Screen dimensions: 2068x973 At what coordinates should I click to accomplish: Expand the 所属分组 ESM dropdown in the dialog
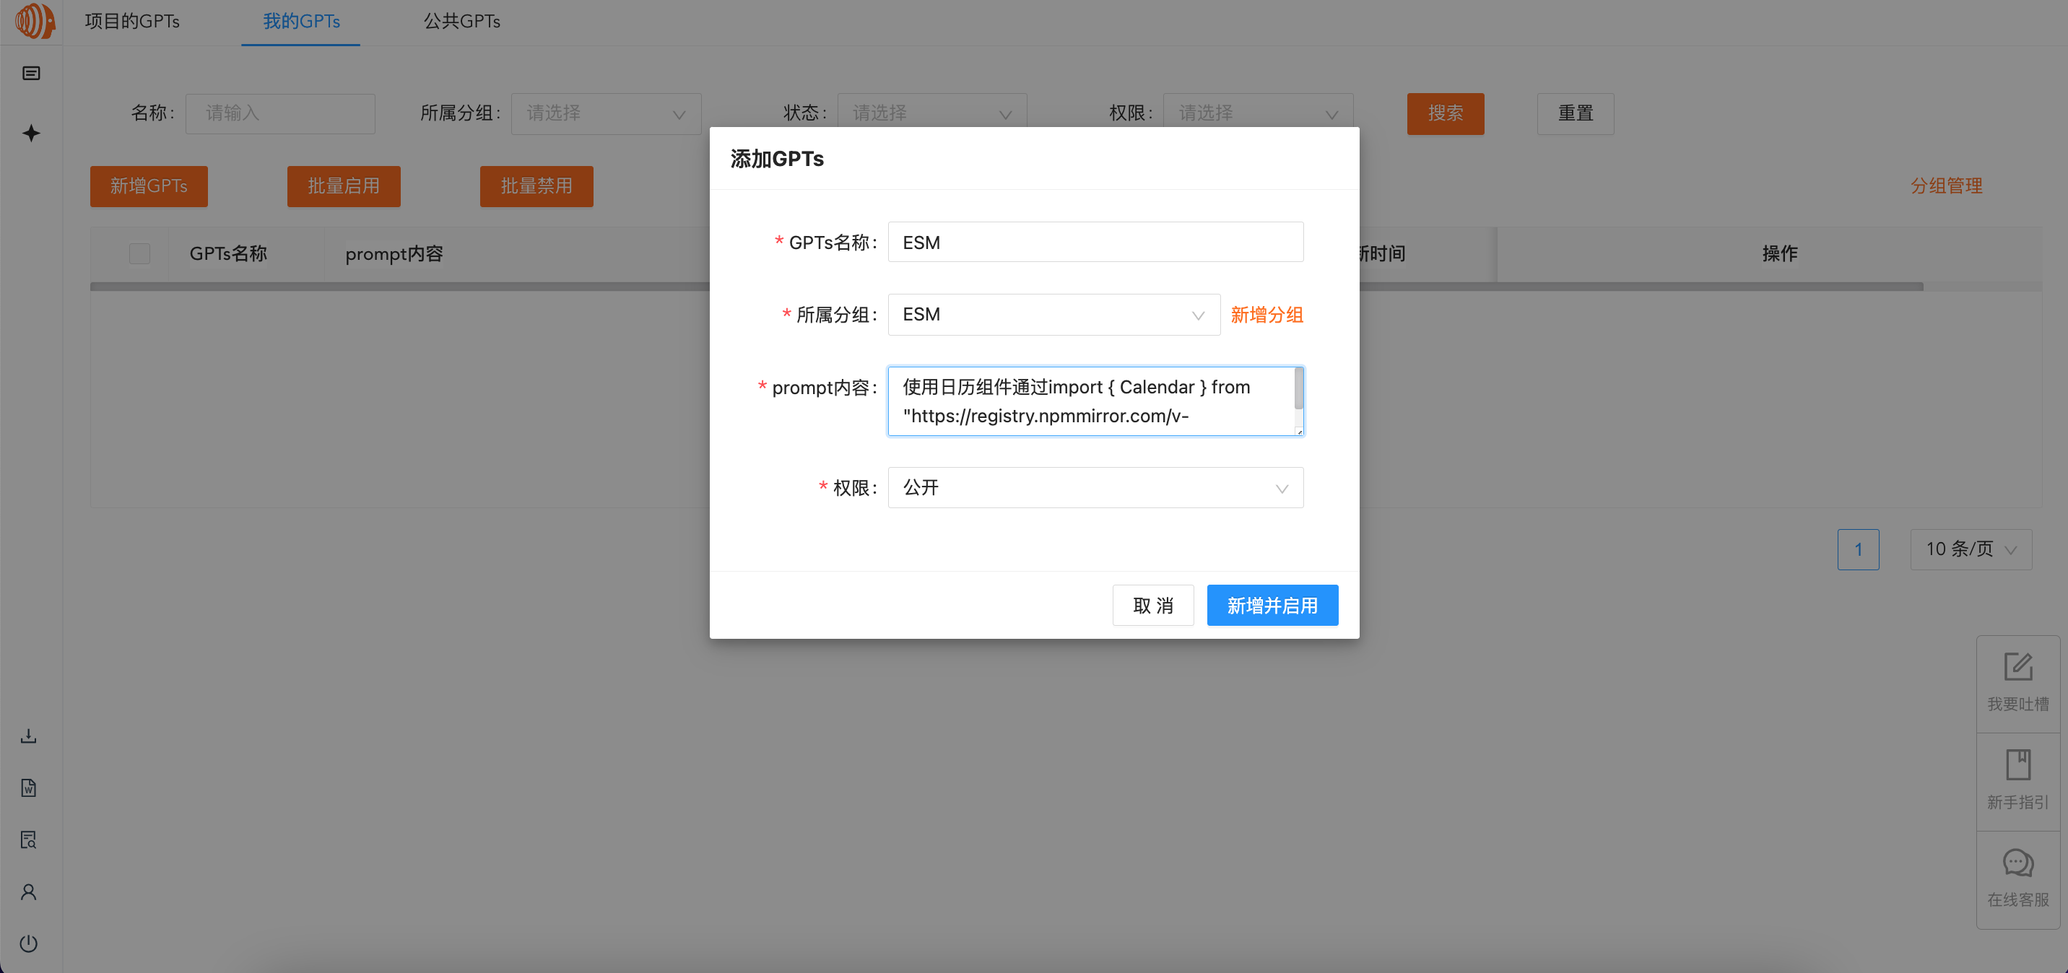click(1053, 315)
